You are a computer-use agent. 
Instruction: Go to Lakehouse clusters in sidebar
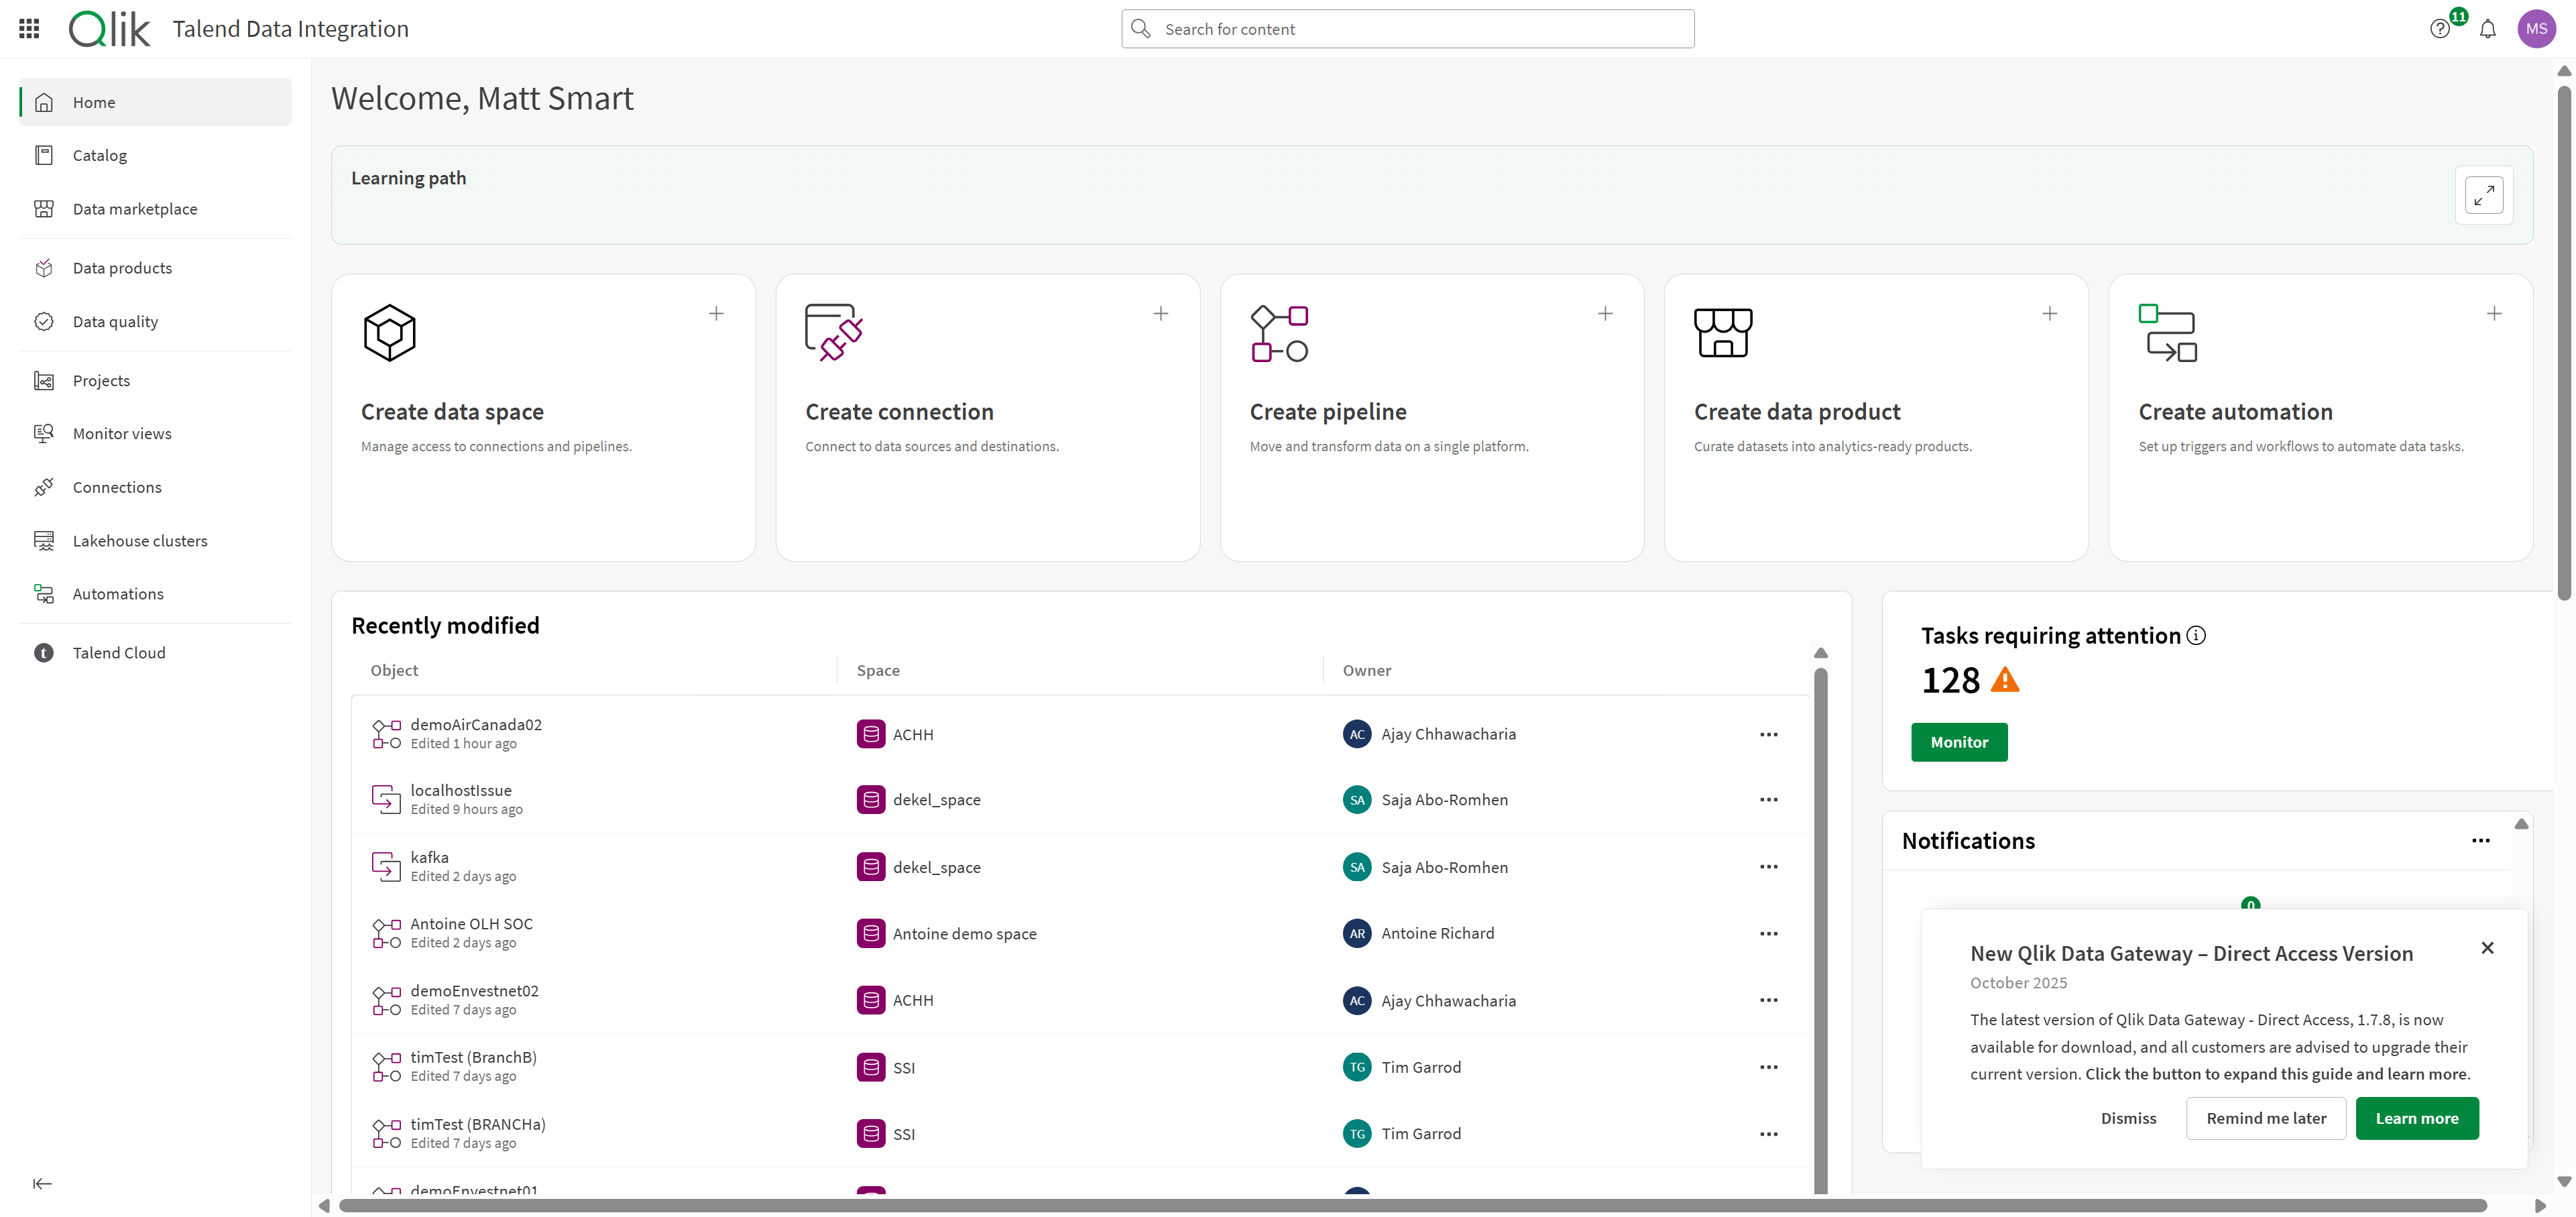click(140, 541)
